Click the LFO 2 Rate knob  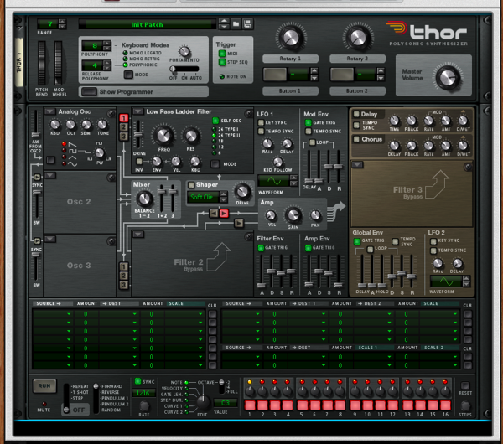click(438, 263)
